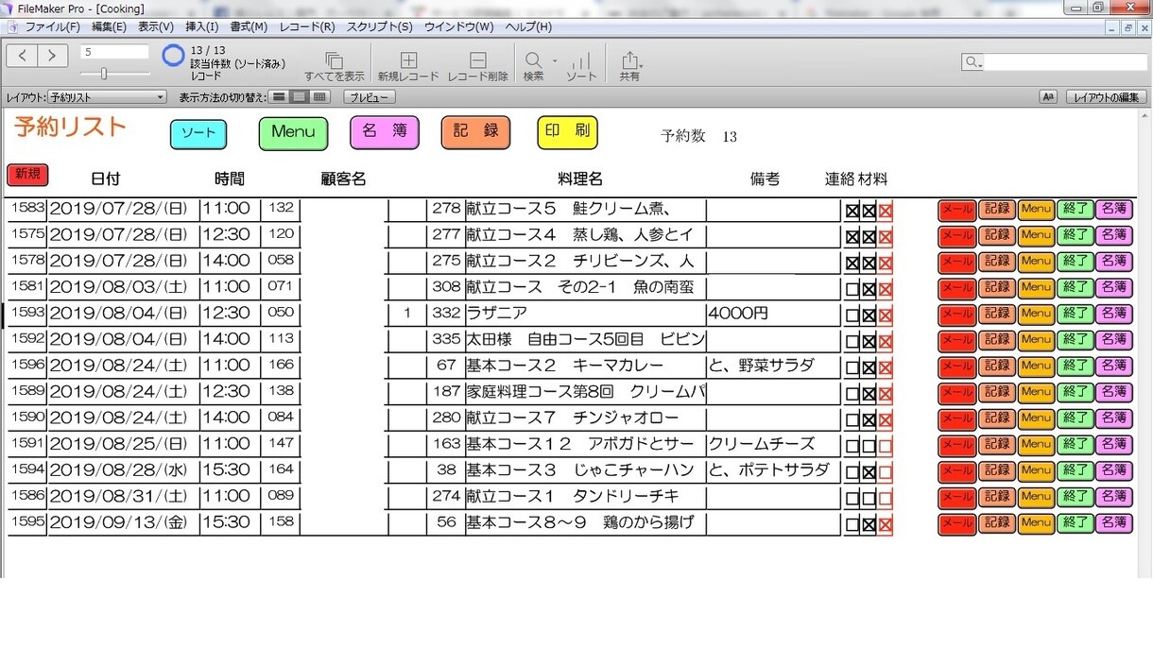The width and height of the screenshot is (1153, 648).
Task: Adjust the record navigation slider
Action: 104,74
